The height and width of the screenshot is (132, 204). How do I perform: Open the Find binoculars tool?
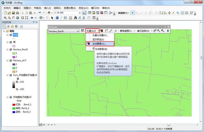(x=76, y=18)
